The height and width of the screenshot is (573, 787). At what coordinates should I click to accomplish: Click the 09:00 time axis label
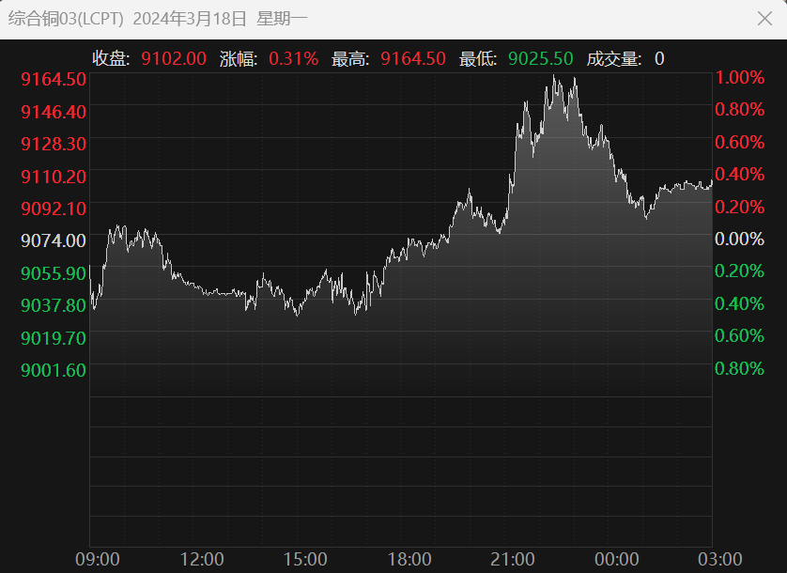(97, 560)
